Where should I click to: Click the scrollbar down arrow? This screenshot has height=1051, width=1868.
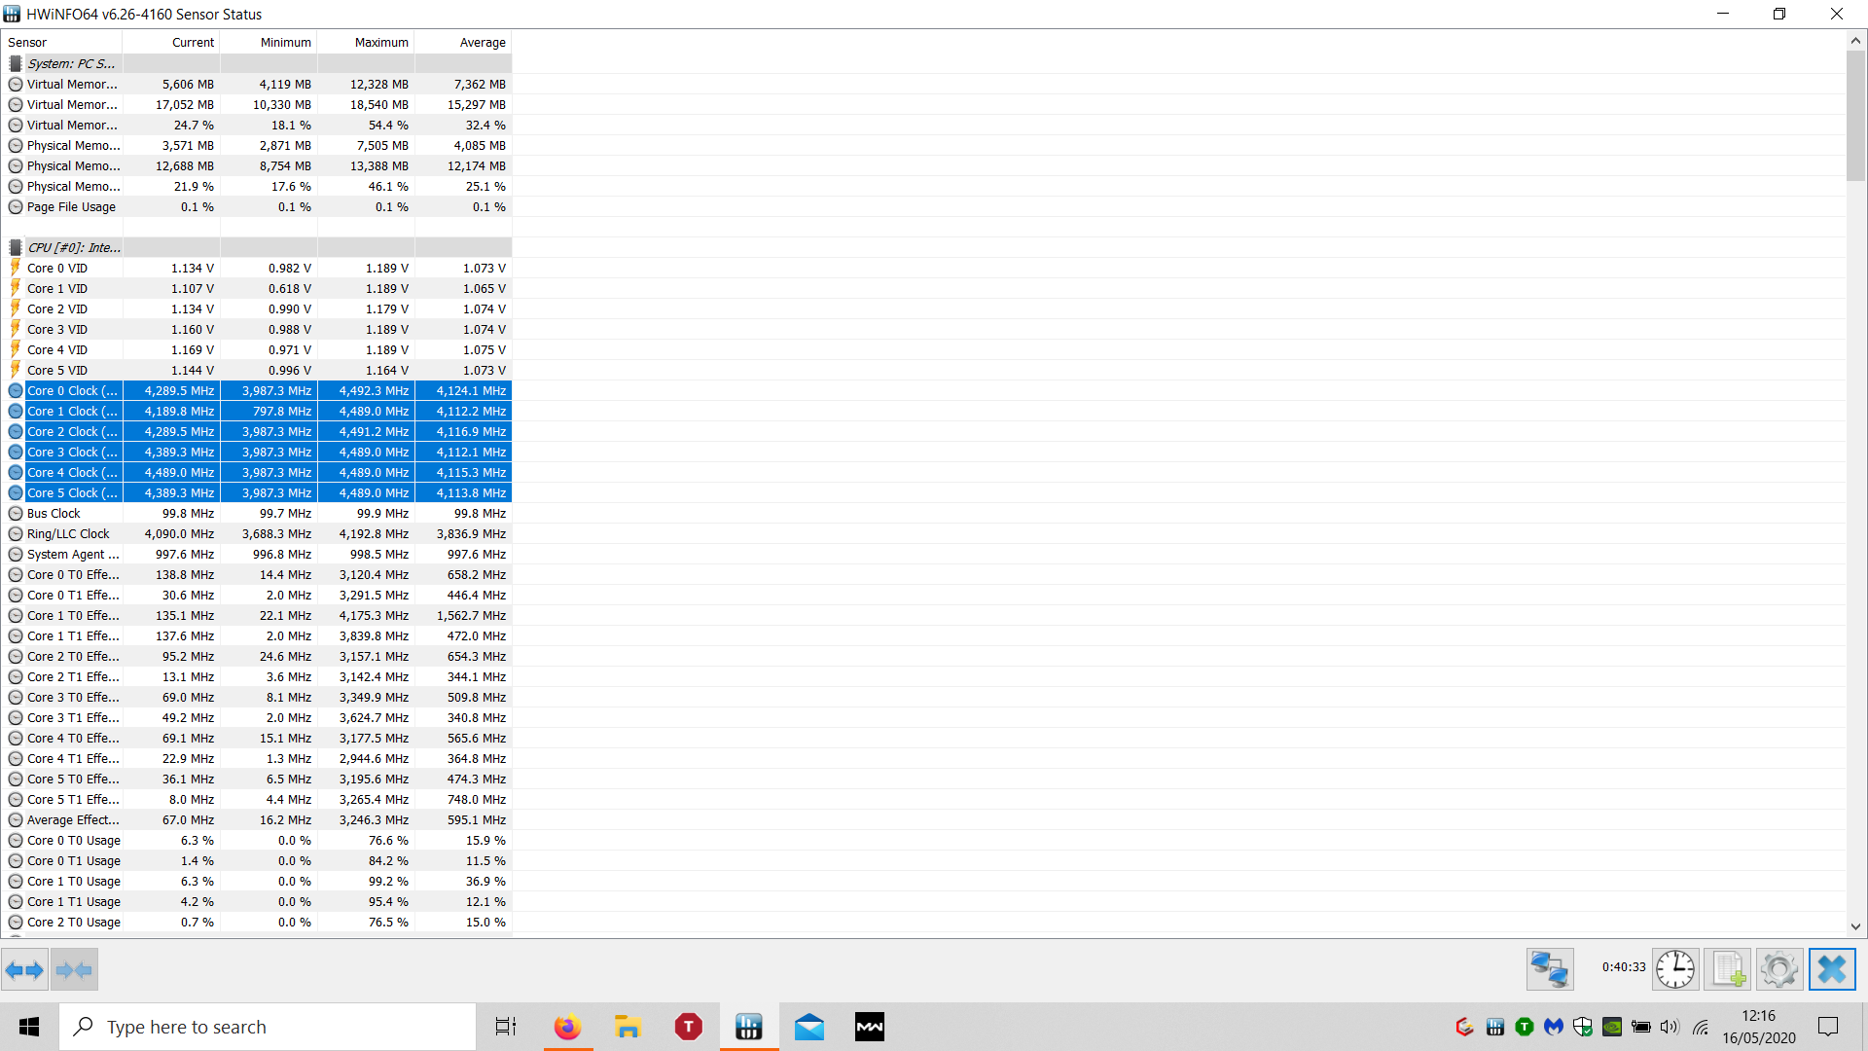(x=1855, y=927)
